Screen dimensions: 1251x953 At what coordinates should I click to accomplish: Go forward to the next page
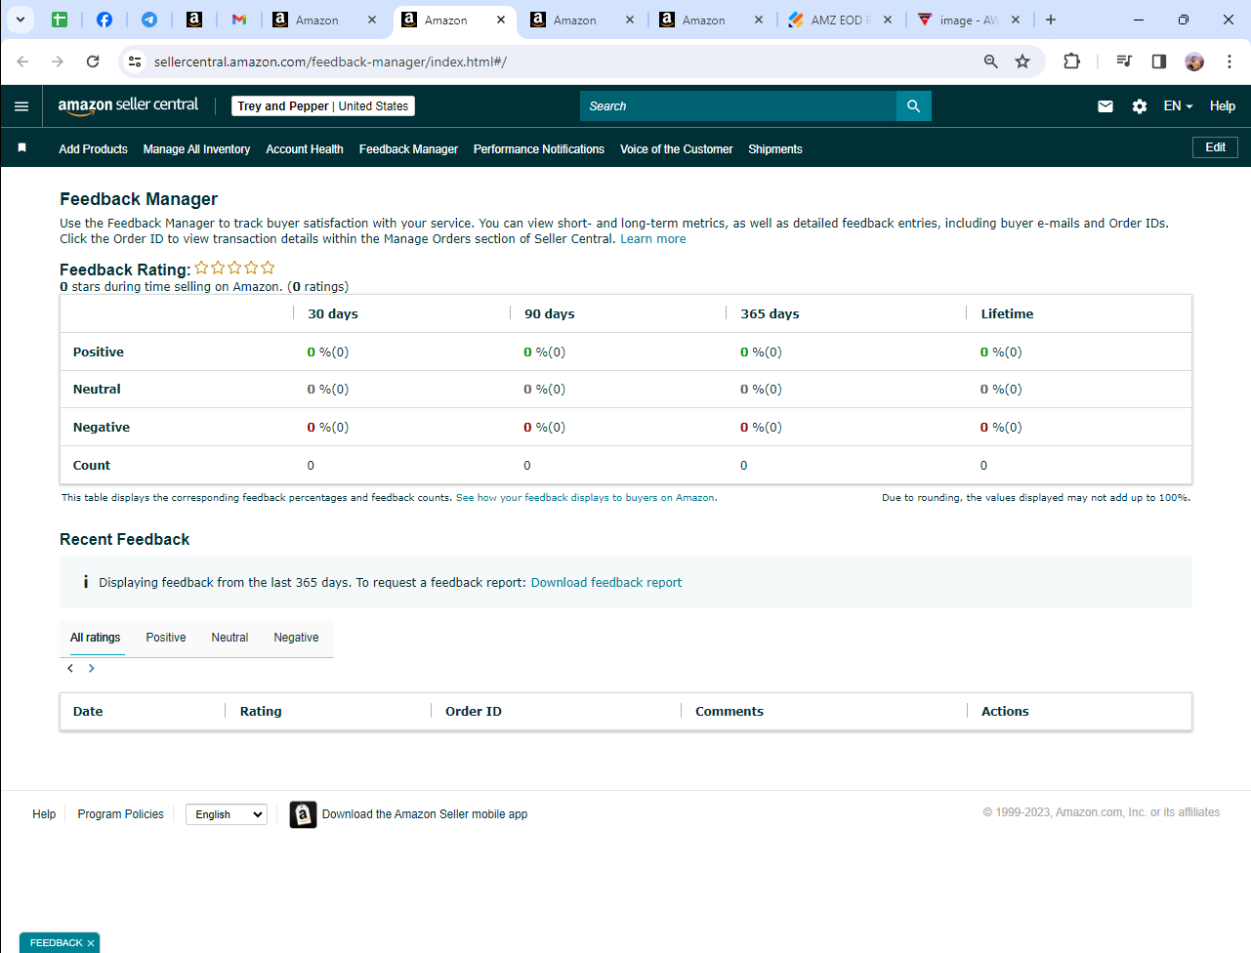(58, 62)
